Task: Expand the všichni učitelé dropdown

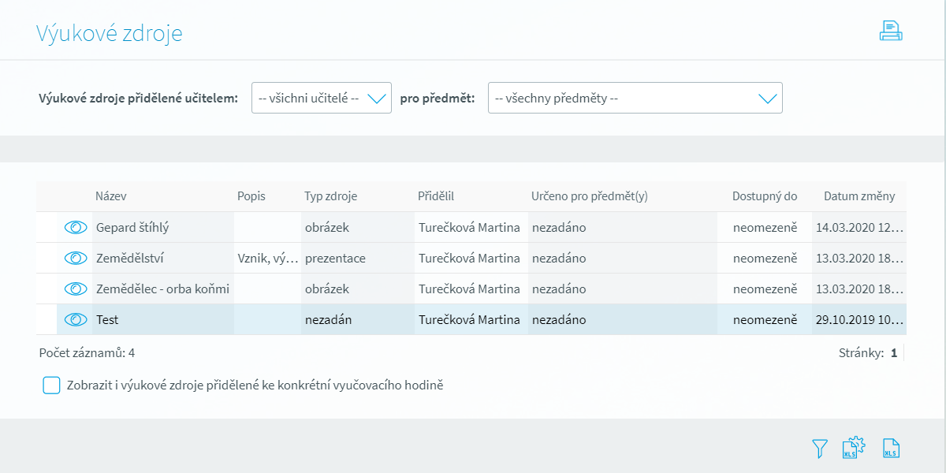Action: point(321,99)
